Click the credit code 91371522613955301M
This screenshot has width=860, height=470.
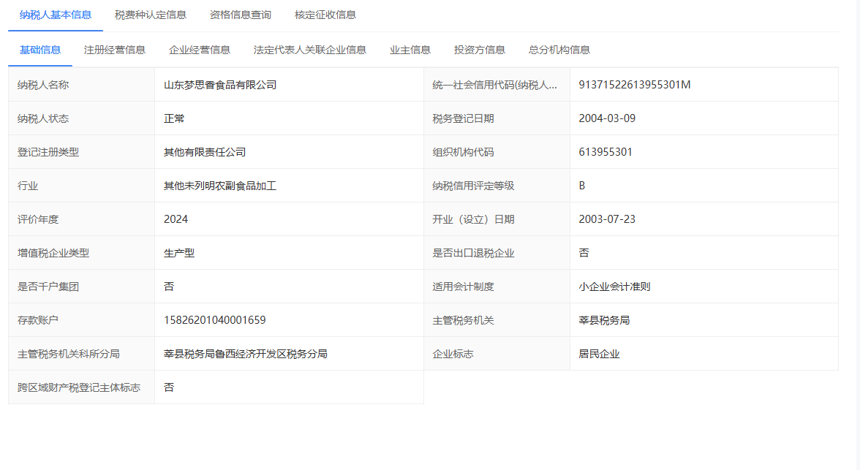635,85
